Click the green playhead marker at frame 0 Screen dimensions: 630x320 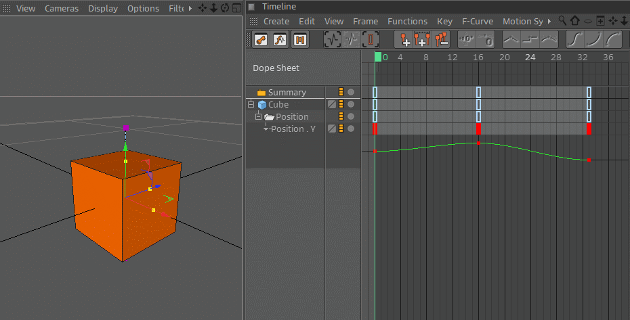click(x=378, y=57)
